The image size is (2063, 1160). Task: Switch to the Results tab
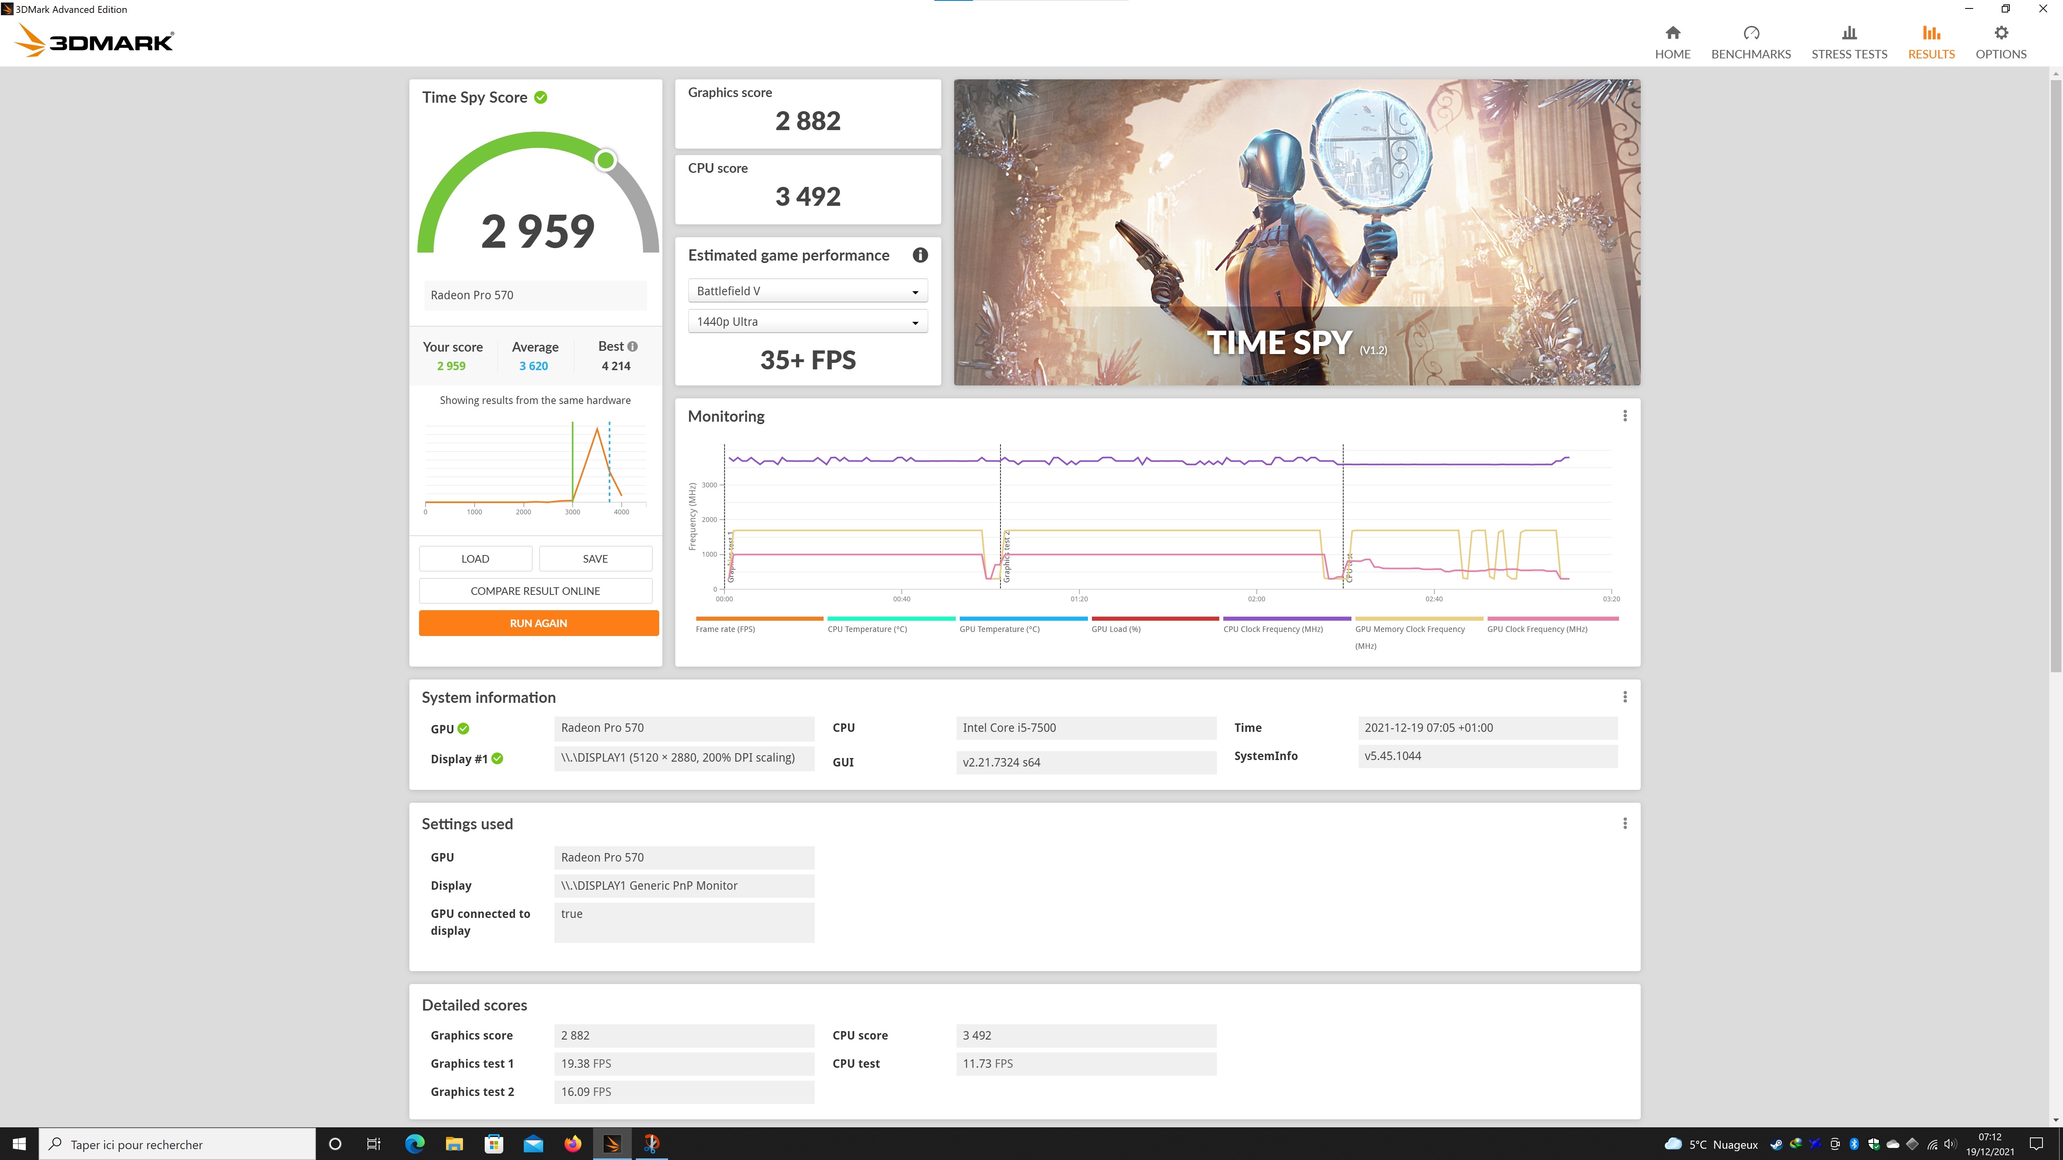point(1931,41)
